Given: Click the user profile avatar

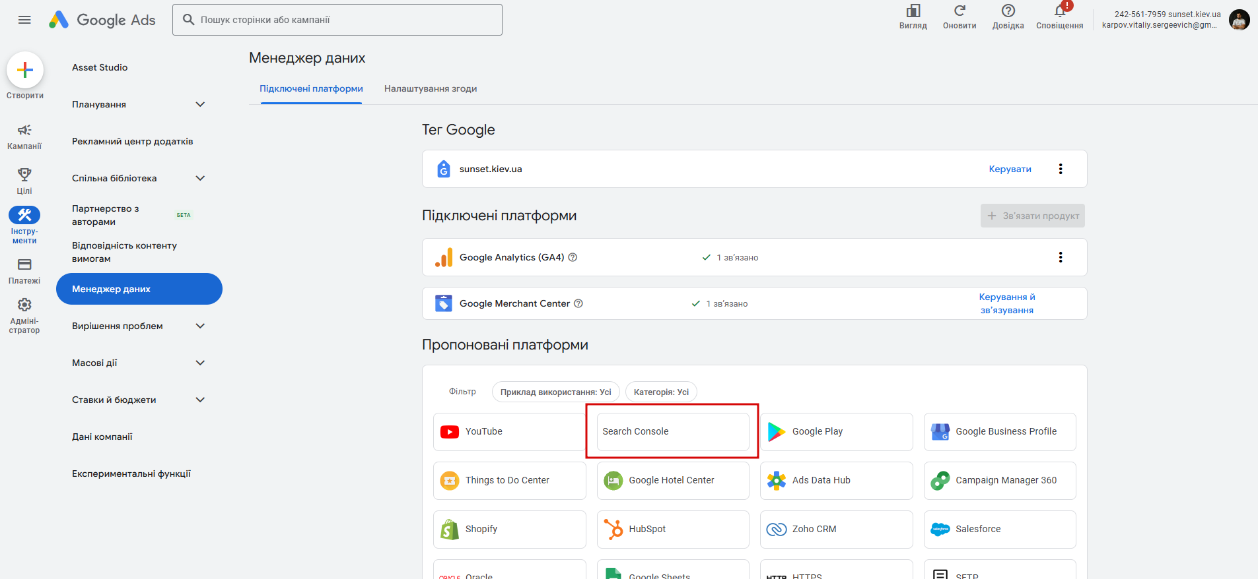Looking at the screenshot, I should [1240, 20].
